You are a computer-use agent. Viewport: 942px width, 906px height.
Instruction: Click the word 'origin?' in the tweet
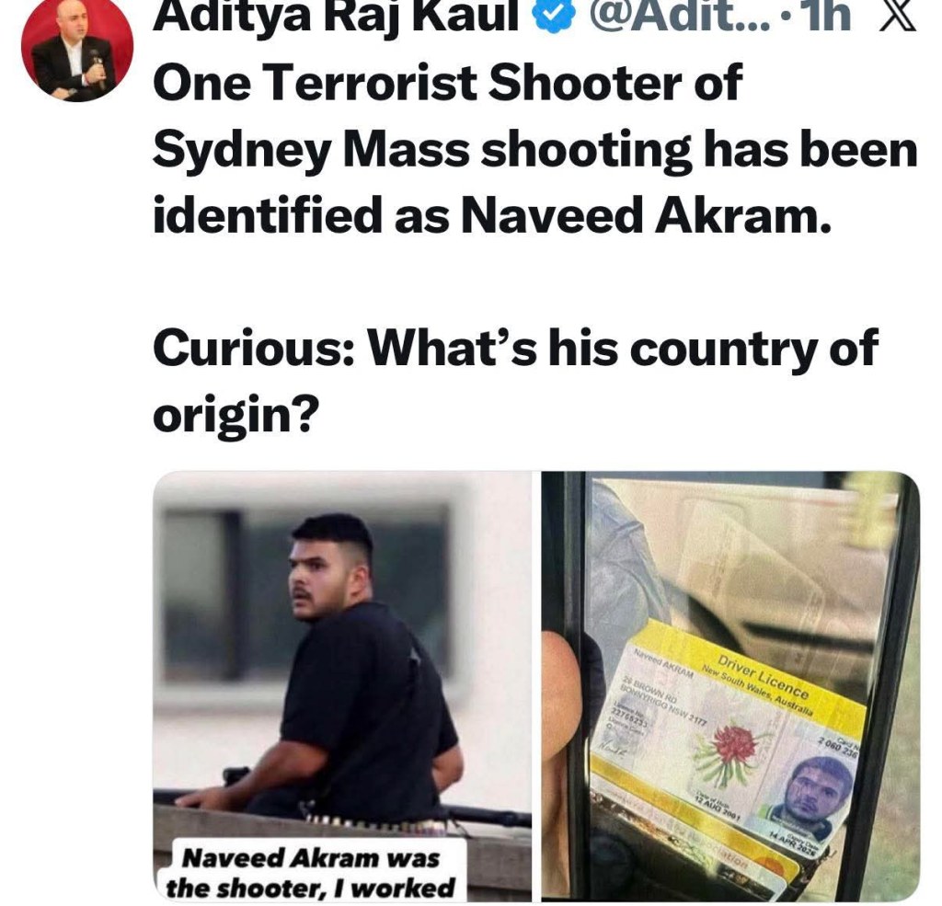[235, 416]
